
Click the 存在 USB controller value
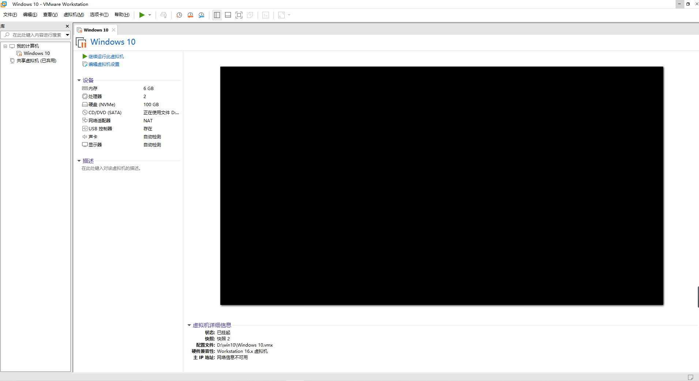(148, 129)
